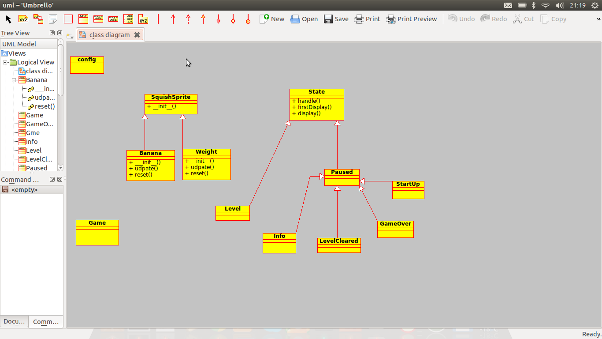The width and height of the screenshot is (602, 339).
Task: Select the dashed anchor line tool
Action: (38, 19)
